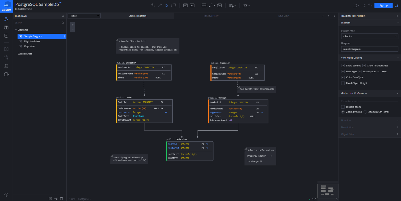401x201 pixels.
Task: Open the database sync sidebar icon
Action: click(x=6, y=74)
